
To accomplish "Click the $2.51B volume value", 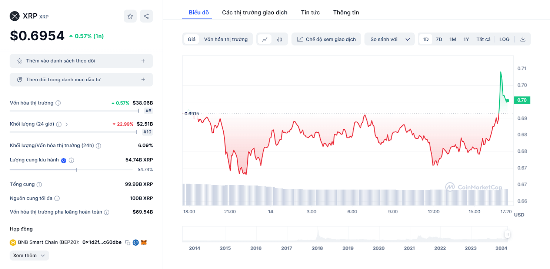I will coord(145,124).
